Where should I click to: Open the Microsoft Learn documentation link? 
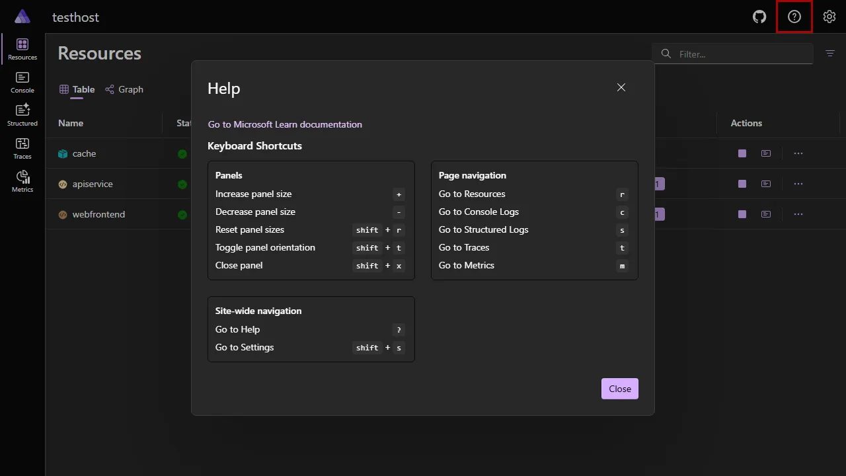pyautogui.click(x=285, y=124)
